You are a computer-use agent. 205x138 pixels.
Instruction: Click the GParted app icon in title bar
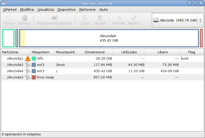(4, 3)
